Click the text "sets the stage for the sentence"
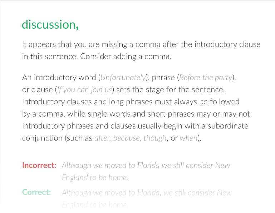This screenshot has height=213, width=275. pos(170,90)
